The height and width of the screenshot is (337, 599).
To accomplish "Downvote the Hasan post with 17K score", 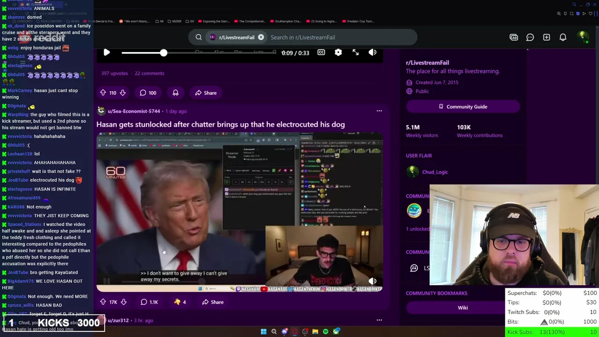I will tap(124, 302).
